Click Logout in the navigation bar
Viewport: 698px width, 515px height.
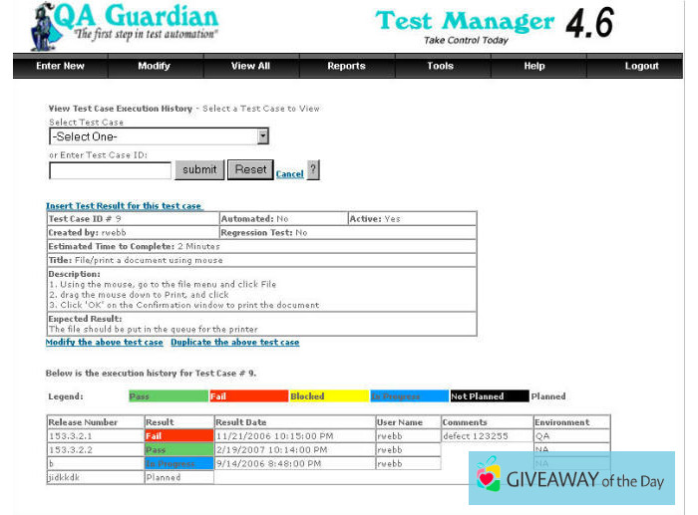641,66
